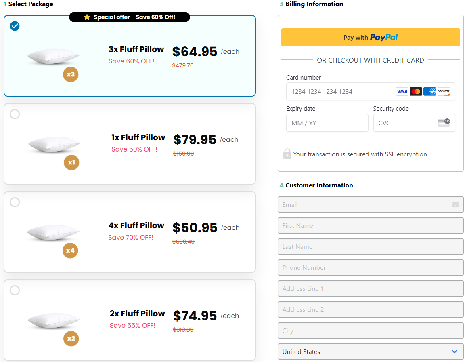Select the 2x Fluff Pillow radio button
Screen dimensions: 467x362
[15, 290]
